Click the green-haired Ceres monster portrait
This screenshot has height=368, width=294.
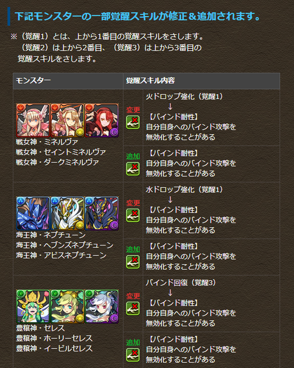click(x=33, y=307)
